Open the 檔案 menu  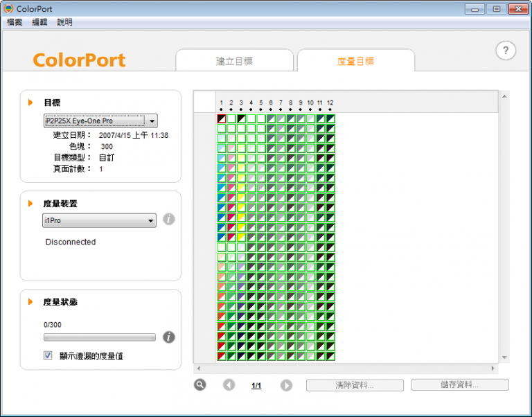[x=15, y=22]
